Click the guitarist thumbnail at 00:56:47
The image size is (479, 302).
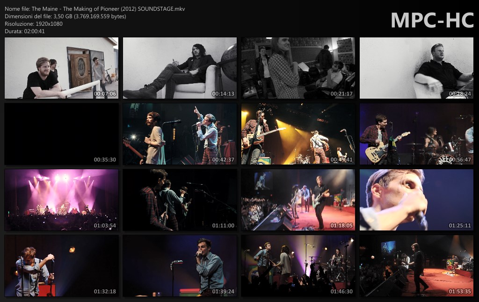(416, 134)
